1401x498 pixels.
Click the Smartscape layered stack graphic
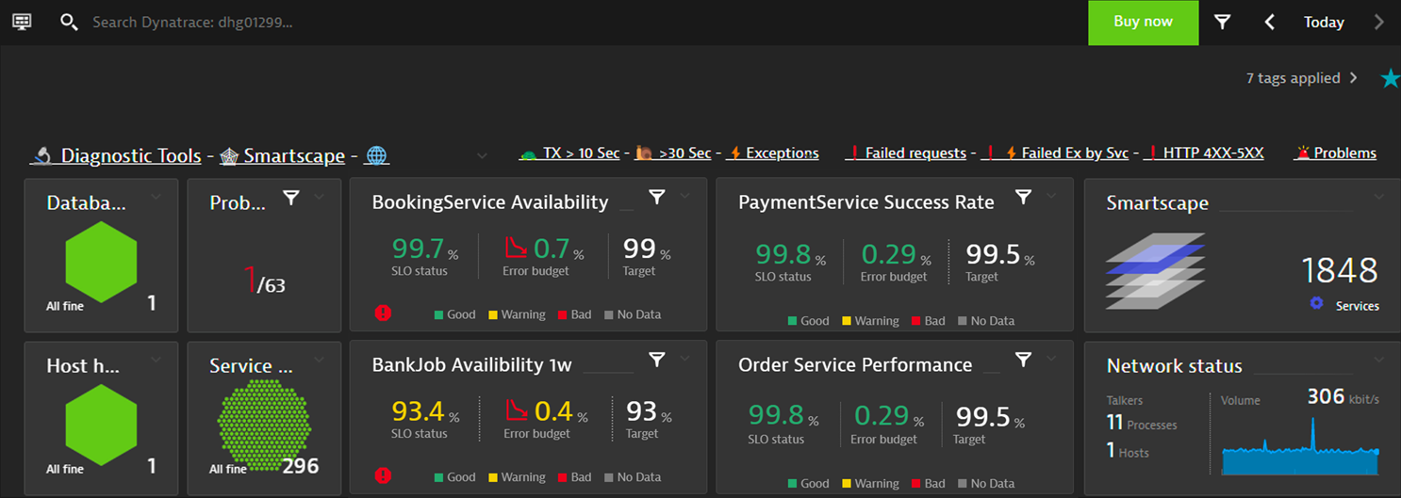point(1155,270)
